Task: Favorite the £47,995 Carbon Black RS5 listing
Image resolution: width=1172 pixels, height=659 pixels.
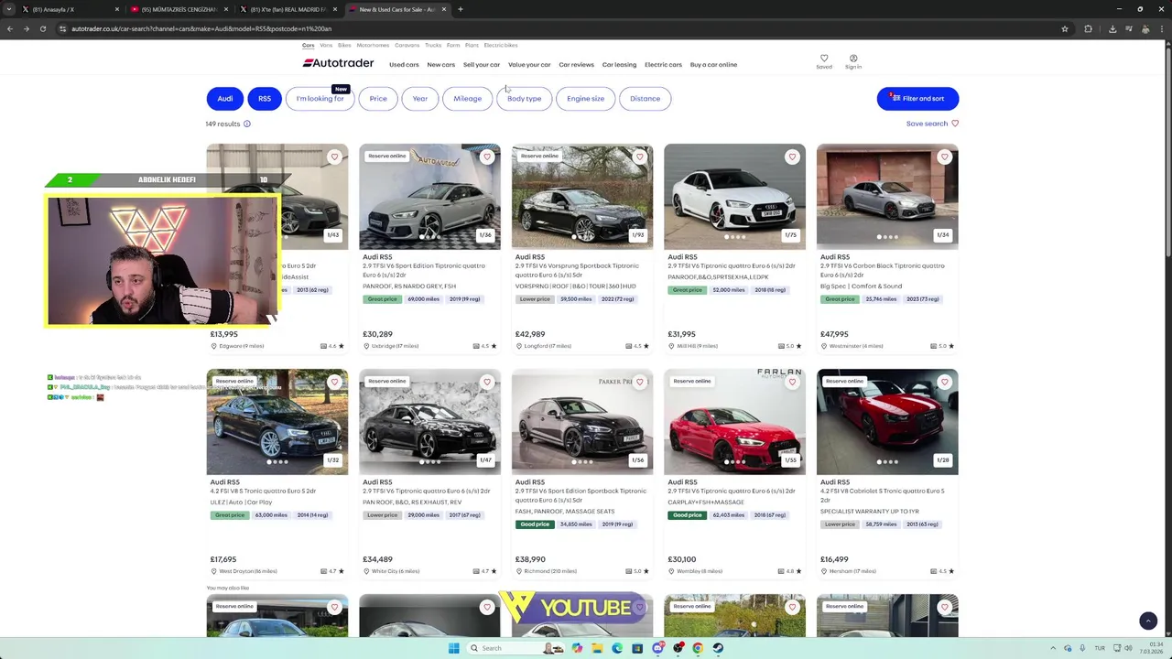Action: [944, 157]
